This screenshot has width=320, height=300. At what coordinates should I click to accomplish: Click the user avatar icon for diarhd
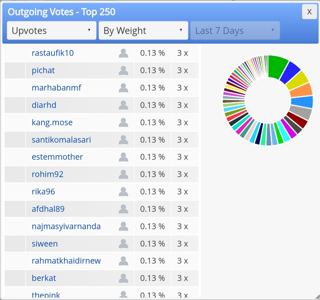click(123, 105)
